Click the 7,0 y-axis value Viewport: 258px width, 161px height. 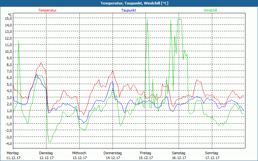coord(9,71)
